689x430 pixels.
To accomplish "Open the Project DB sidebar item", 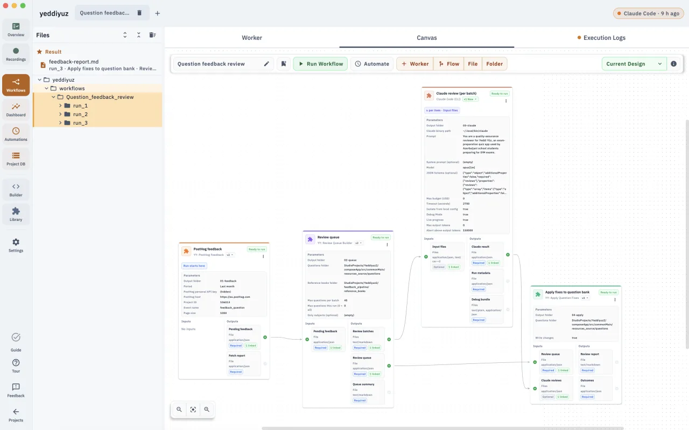I will coord(16,159).
